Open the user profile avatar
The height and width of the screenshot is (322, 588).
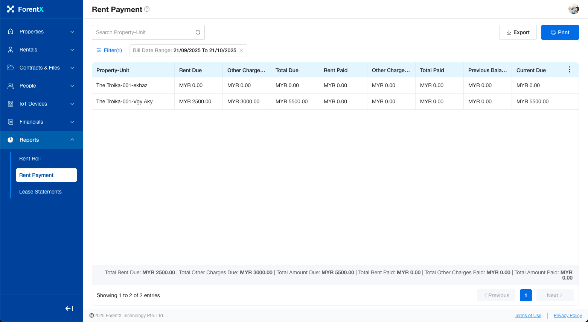coord(573,9)
